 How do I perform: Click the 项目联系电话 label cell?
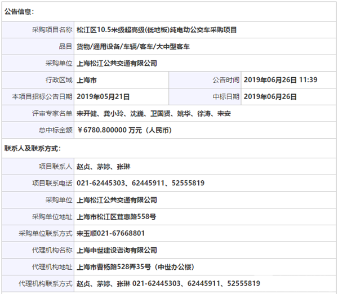point(50,183)
